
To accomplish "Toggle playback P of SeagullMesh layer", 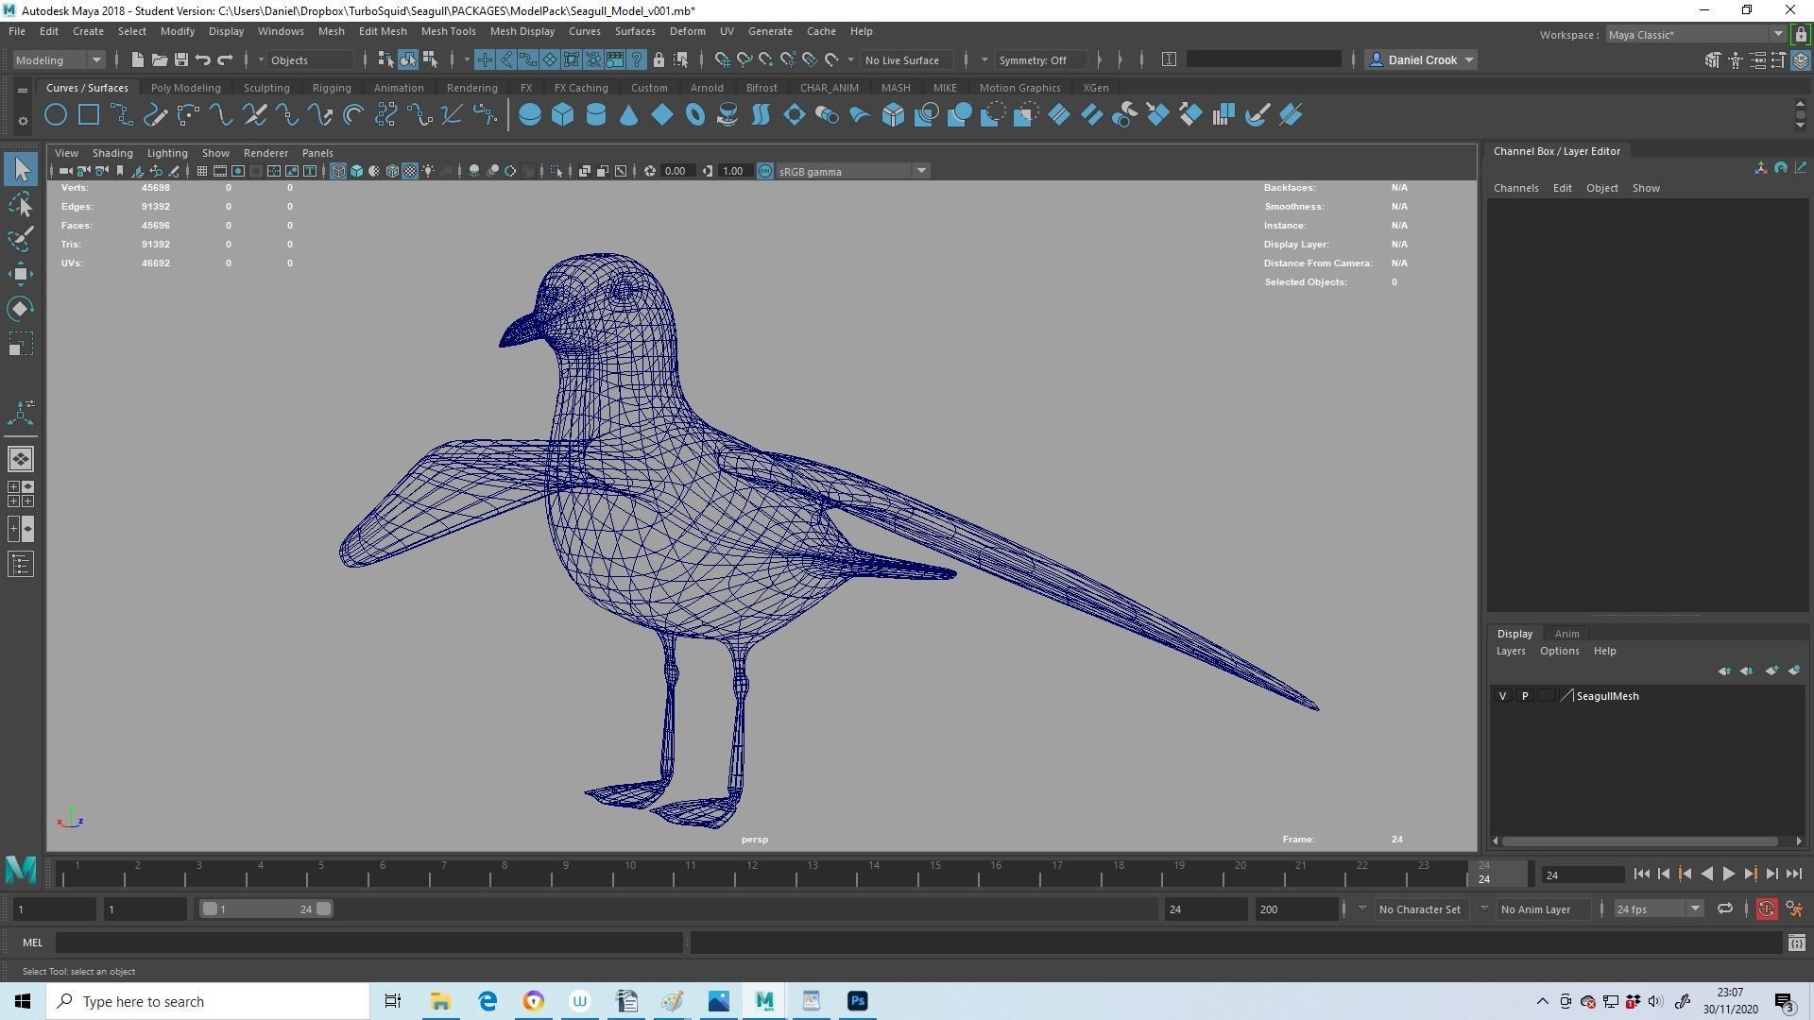I will point(1524,696).
